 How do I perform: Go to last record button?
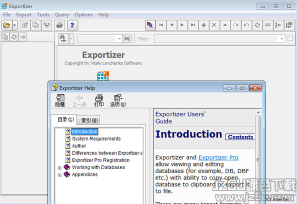click(193, 25)
